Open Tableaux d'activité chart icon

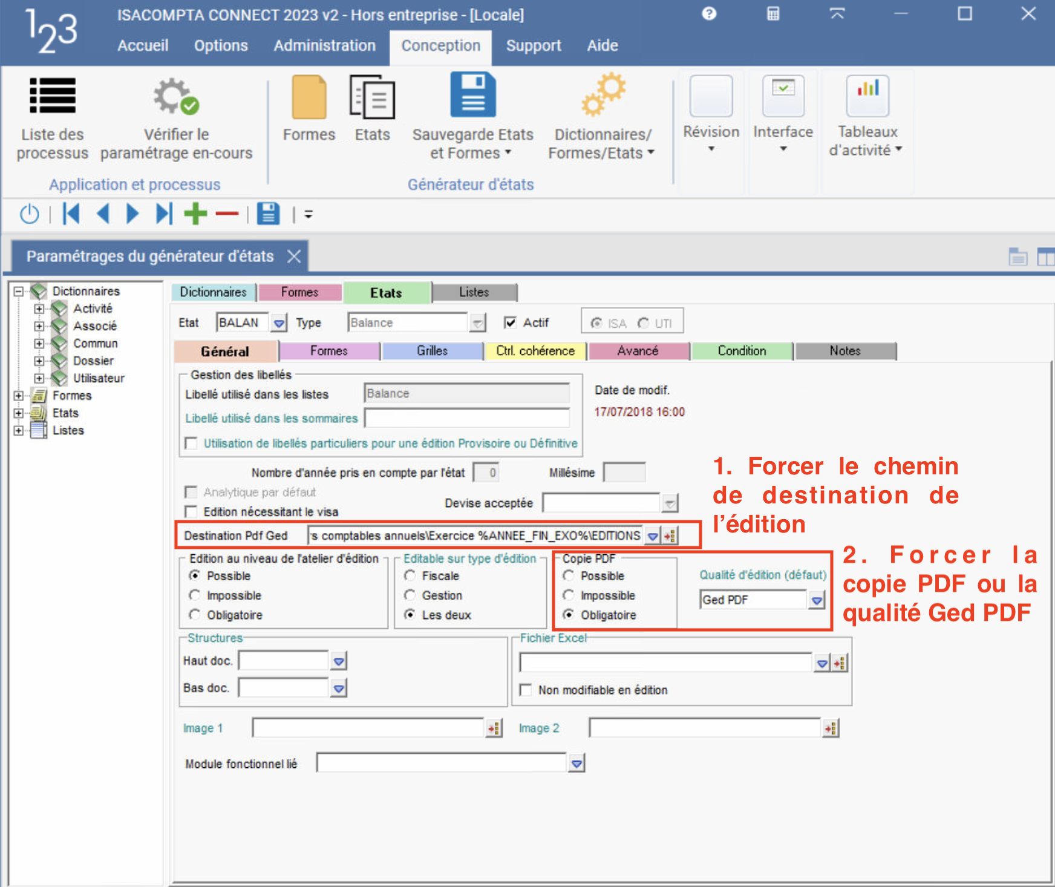pyautogui.click(x=867, y=96)
